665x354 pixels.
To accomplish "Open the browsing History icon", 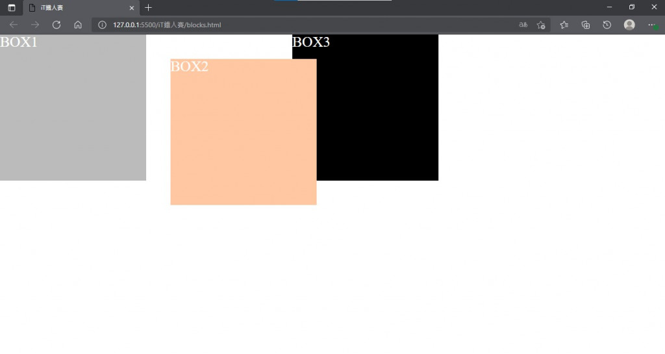I will pos(607,25).
